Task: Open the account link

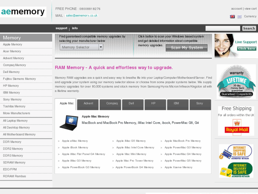Action: pyautogui.click(x=237, y=9)
